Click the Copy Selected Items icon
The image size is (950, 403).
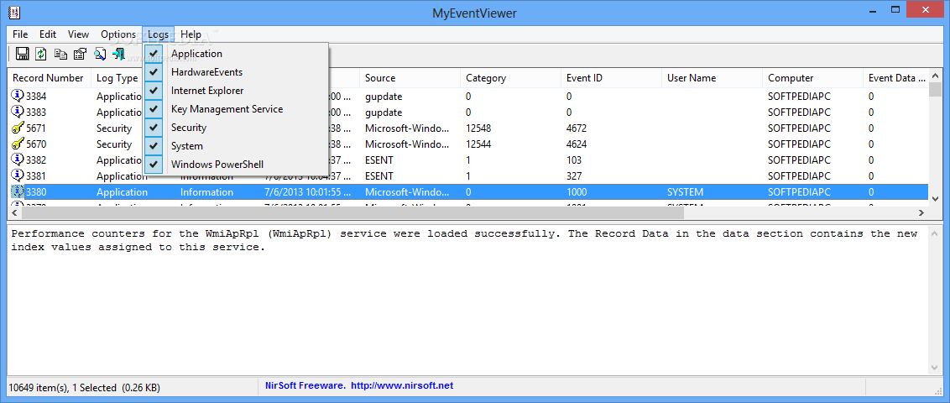click(x=60, y=54)
